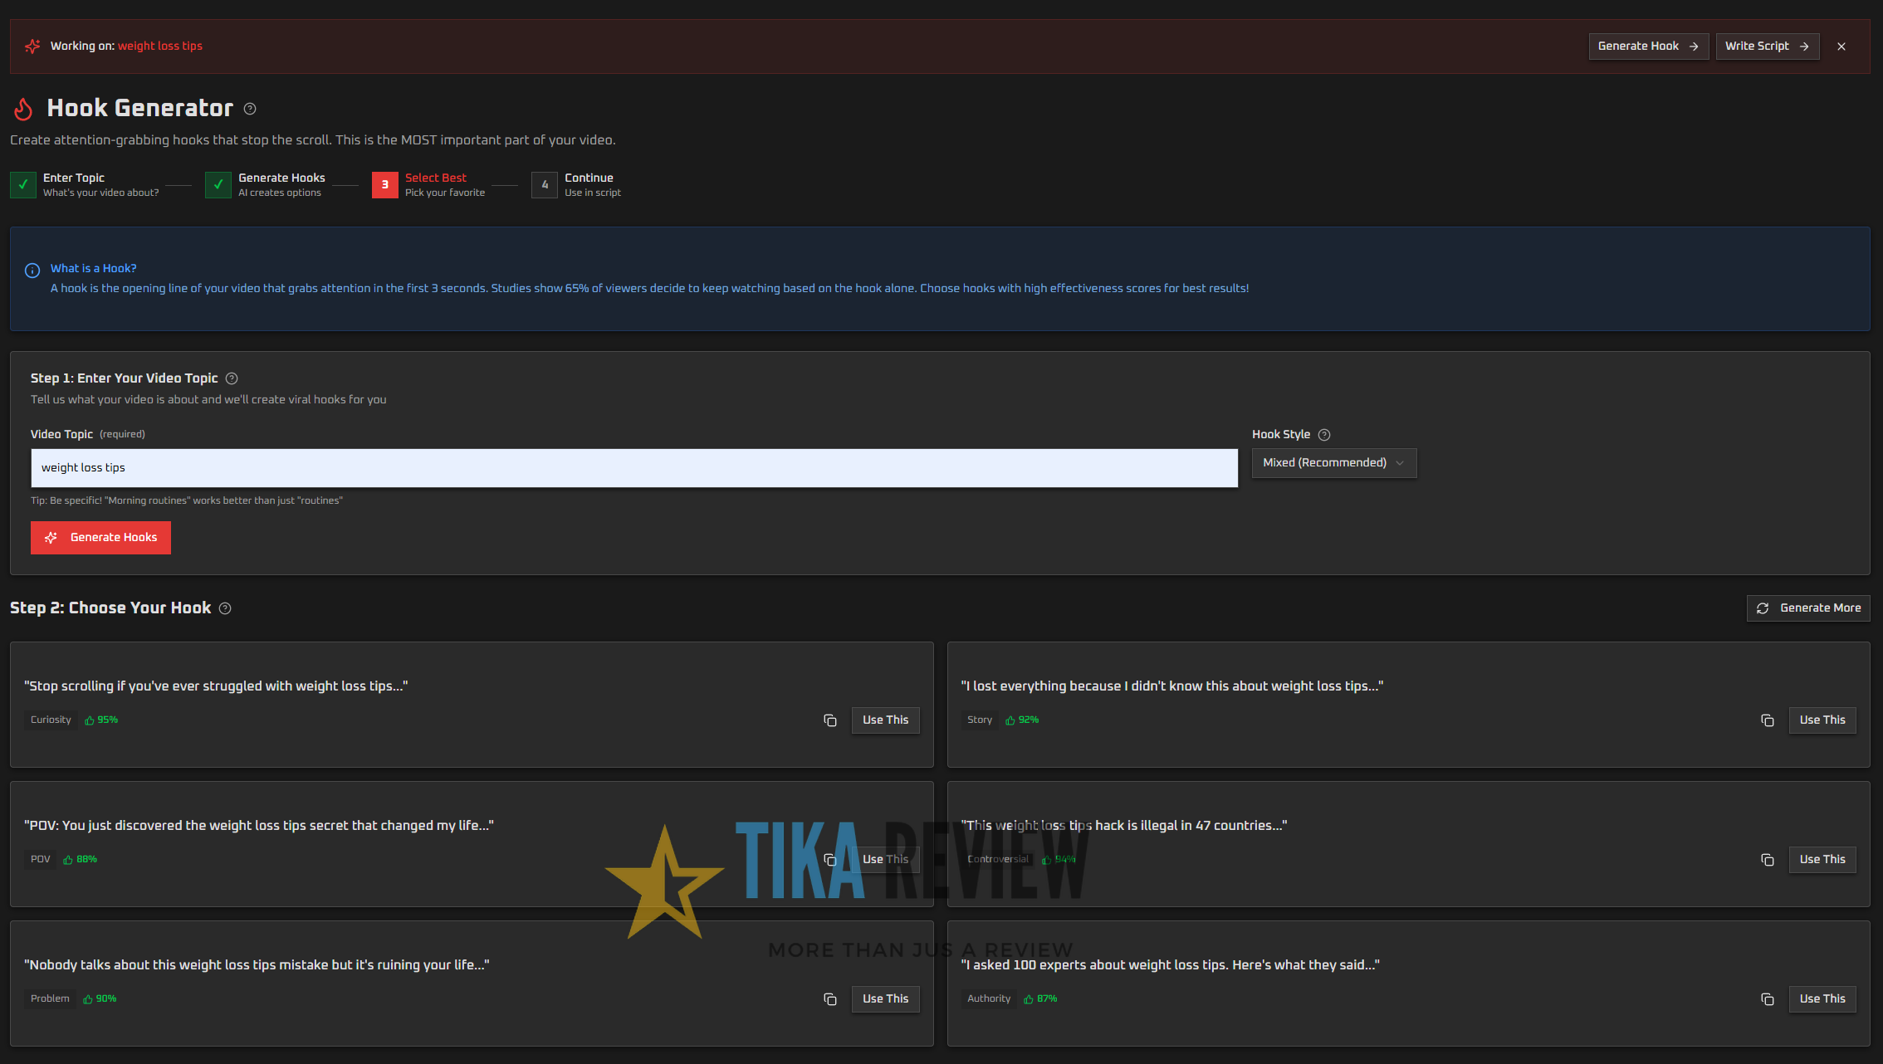The height and width of the screenshot is (1064, 1883).
Task: Click Write Script in top banner
Action: click(x=1767, y=46)
